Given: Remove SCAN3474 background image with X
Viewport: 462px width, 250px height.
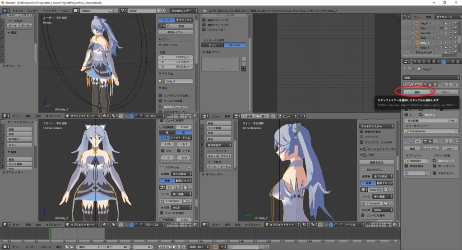Looking at the screenshot, I should (390, 169).
